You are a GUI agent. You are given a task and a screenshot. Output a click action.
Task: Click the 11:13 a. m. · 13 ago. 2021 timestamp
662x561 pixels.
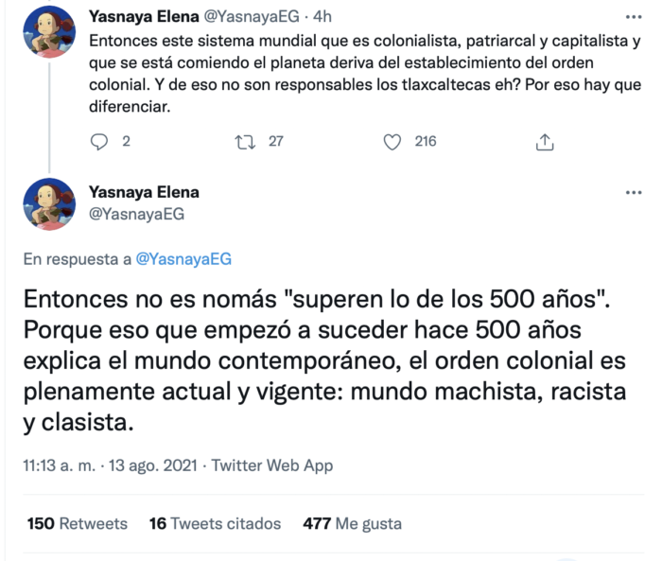112,465
